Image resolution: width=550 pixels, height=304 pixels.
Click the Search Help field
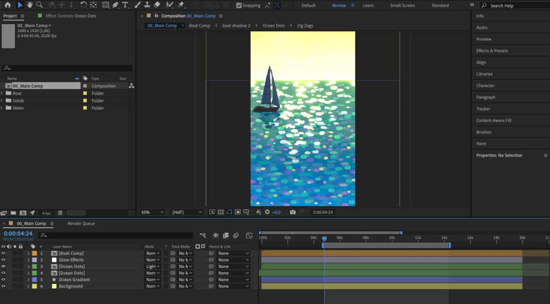pos(514,5)
